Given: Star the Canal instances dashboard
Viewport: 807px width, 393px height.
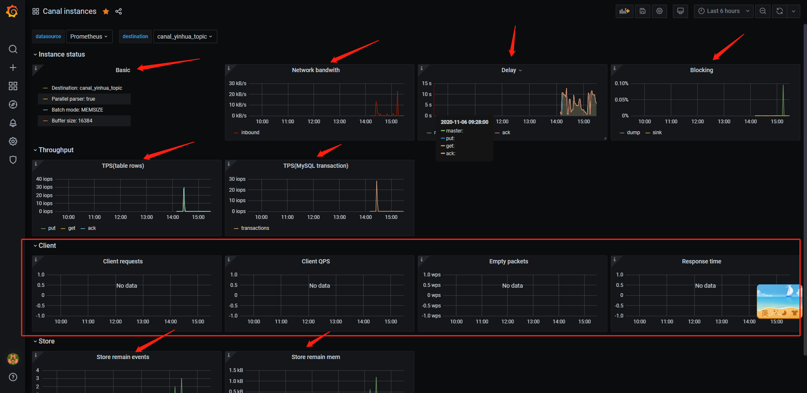Looking at the screenshot, I should [106, 11].
